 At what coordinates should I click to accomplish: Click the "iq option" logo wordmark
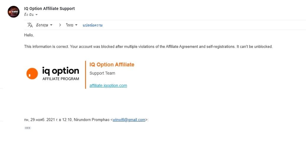pyautogui.click(x=61, y=71)
